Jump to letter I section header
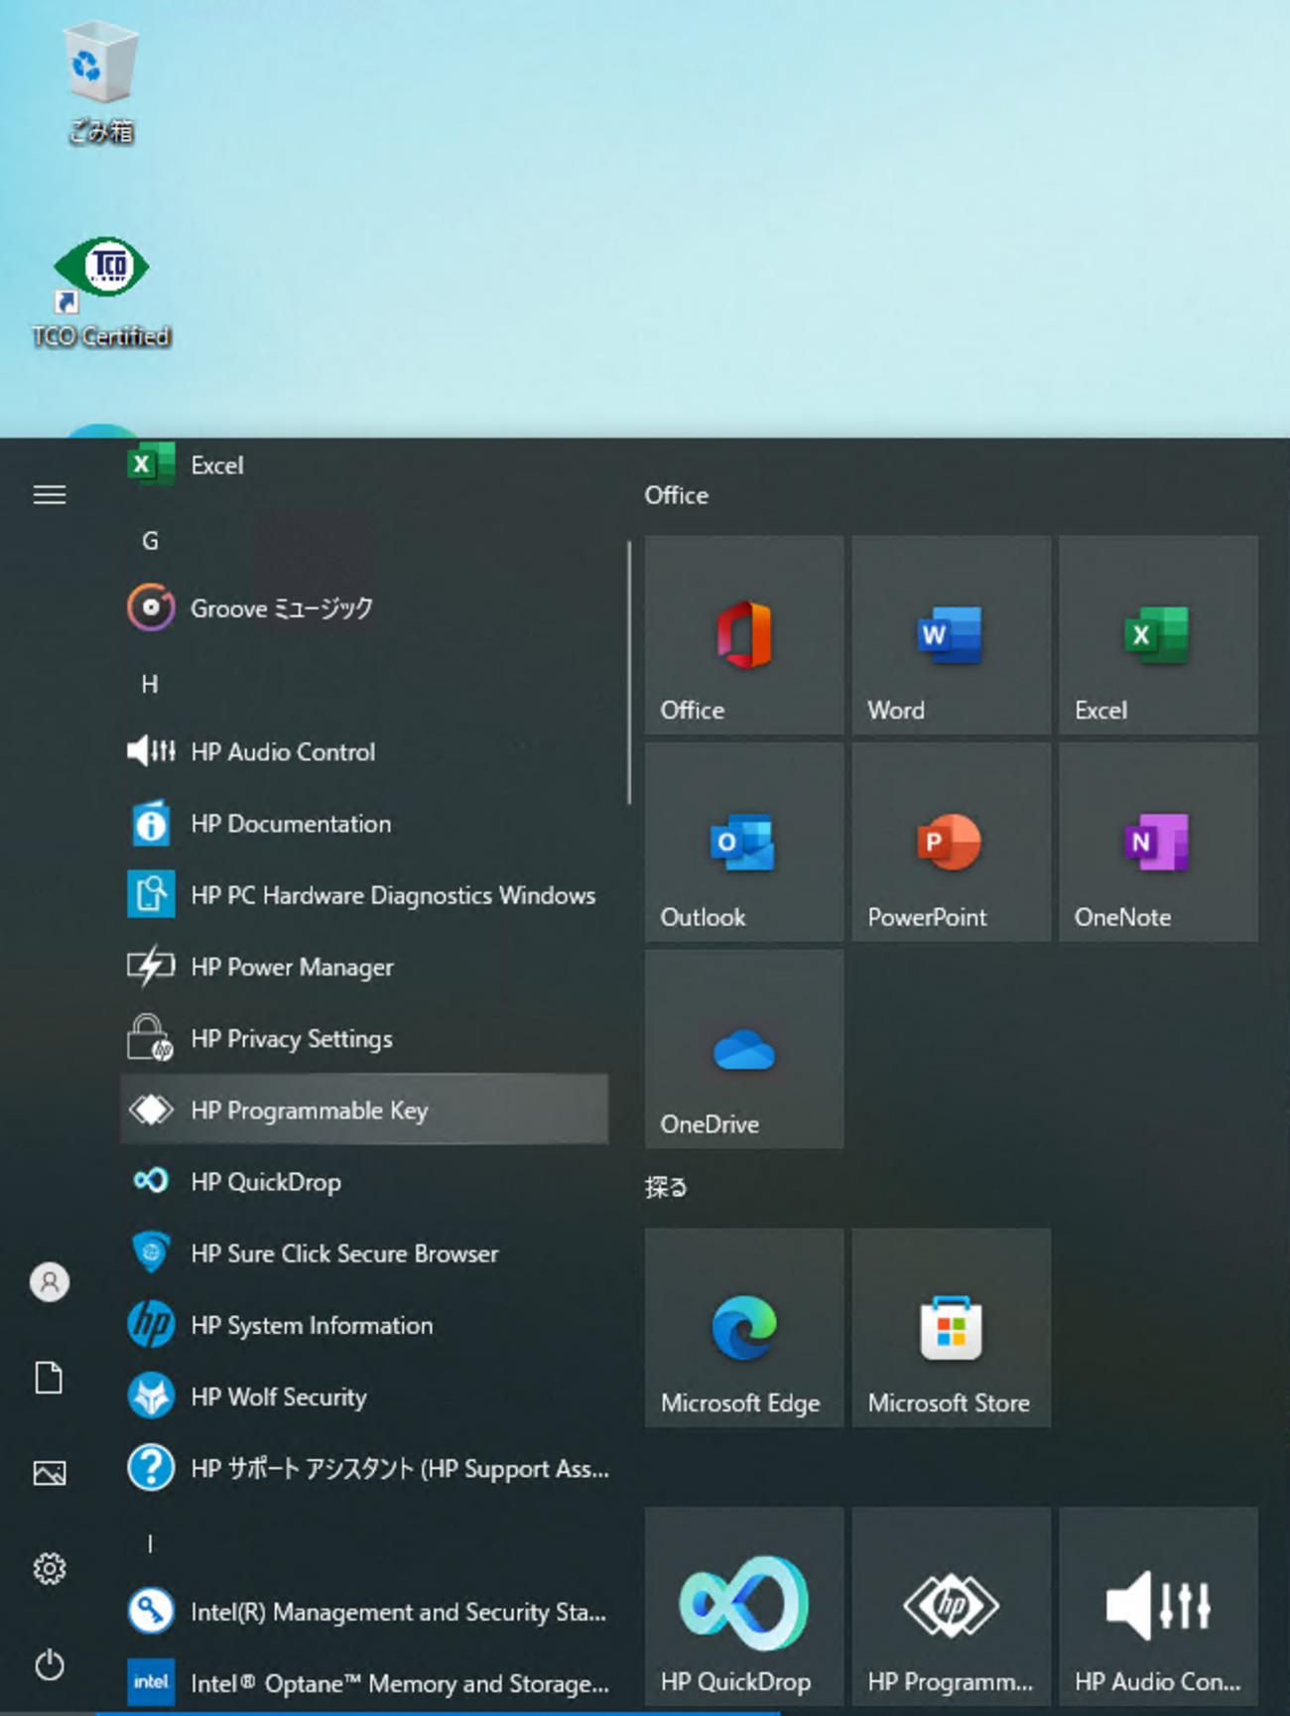The height and width of the screenshot is (1716, 1290). pos(150,1543)
